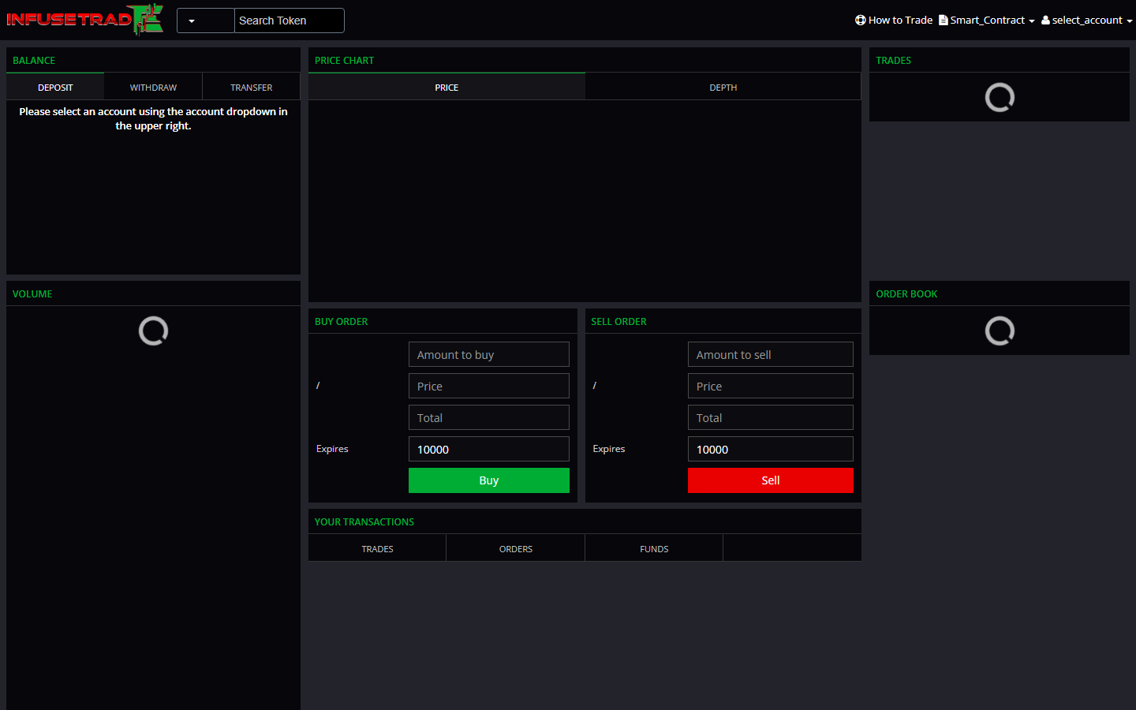Click the Your Transactions panel heading
The height and width of the screenshot is (710, 1136).
pos(364,521)
